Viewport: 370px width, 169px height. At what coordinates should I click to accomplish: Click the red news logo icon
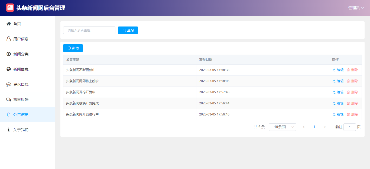coord(10,8)
